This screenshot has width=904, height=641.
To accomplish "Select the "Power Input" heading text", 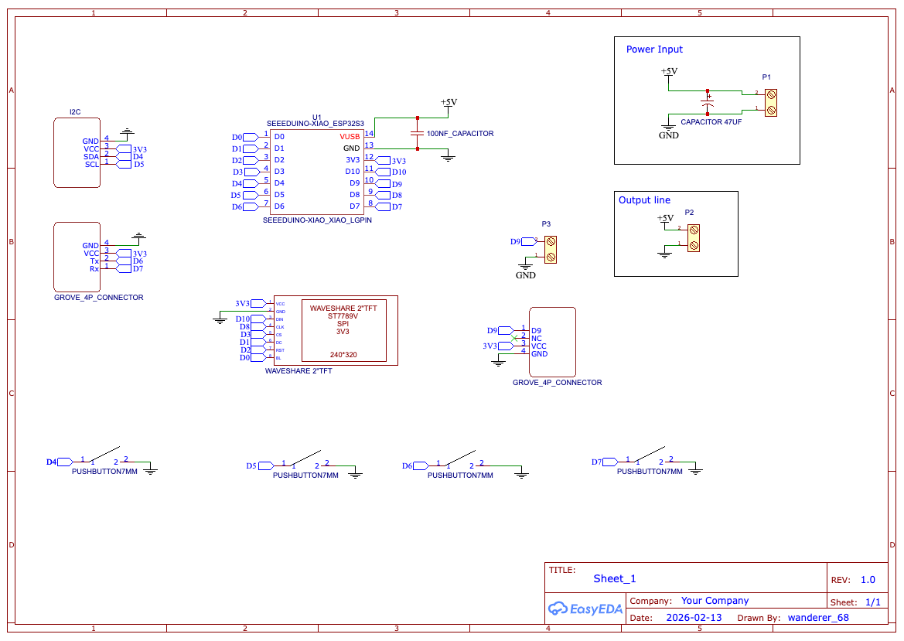I will [654, 49].
